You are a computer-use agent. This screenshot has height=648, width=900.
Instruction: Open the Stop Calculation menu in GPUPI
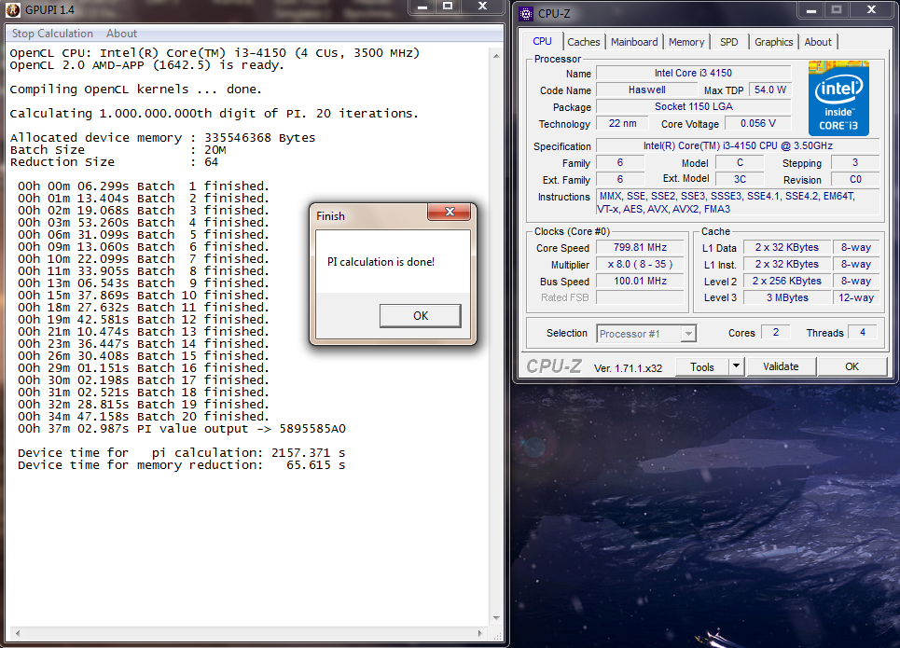click(52, 34)
